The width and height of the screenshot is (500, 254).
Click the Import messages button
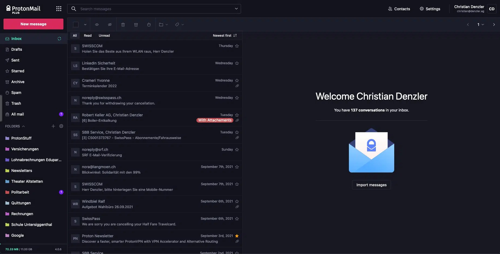pyautogui.click(x=371, y=185)
